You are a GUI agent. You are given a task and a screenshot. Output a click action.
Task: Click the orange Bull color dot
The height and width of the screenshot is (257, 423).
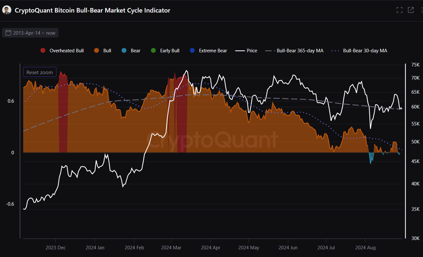[97, 51]
